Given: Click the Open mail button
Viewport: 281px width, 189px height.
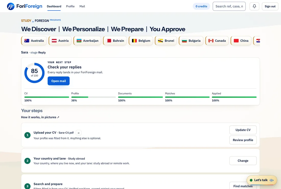Looking at the screenshot, I should coord(58,81).
